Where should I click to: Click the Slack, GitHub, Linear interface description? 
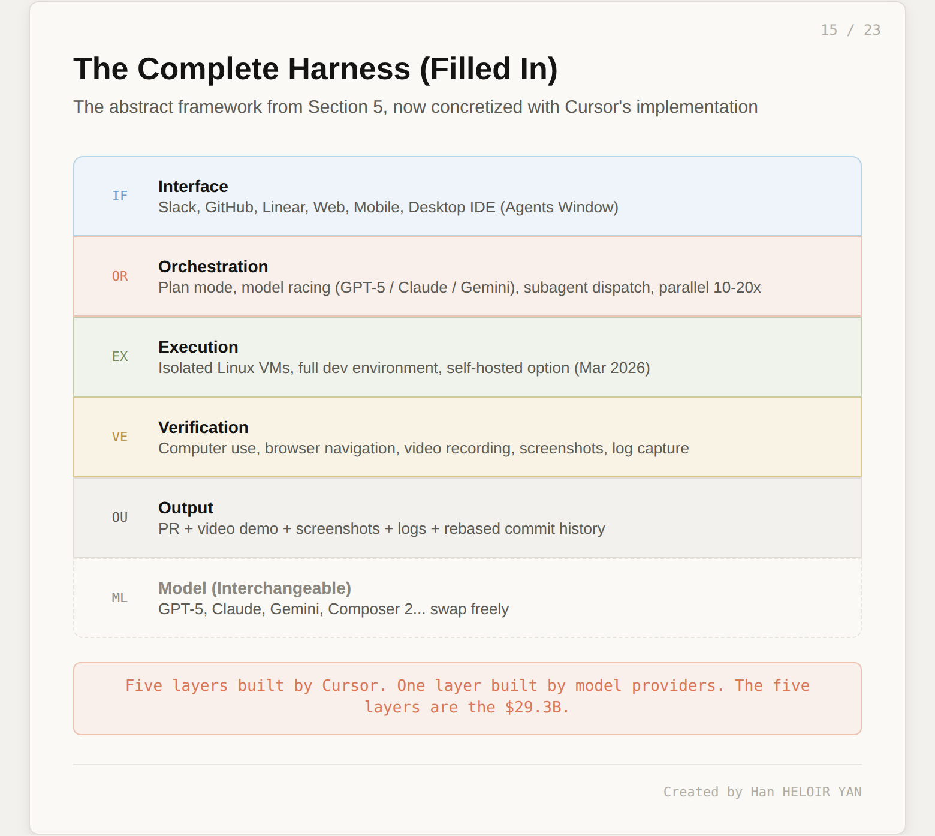coord(388,208)
